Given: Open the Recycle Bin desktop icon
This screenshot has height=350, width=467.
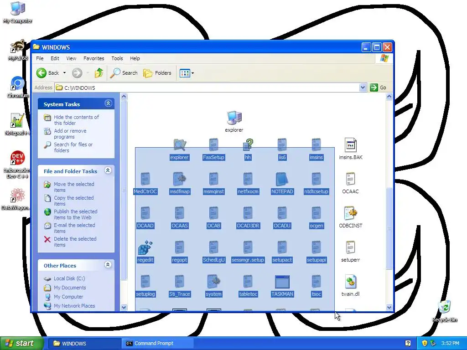Looking at the screenshot, I should coord(444,311).
